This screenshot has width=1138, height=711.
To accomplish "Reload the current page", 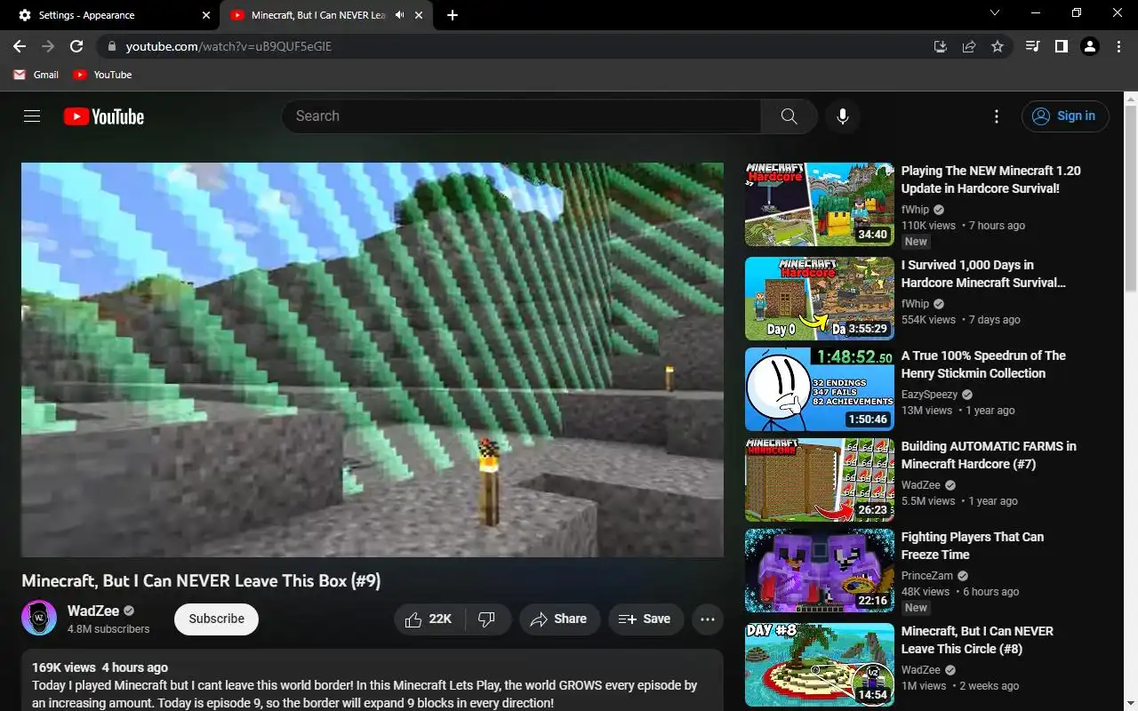I will click(x=76, y=46).
